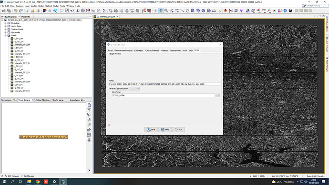Image resolution: width=329 pixels, height=185 pixels.
Task: Switch to TOPSAR-Deburst tab
Action: (x=152, y=51)
